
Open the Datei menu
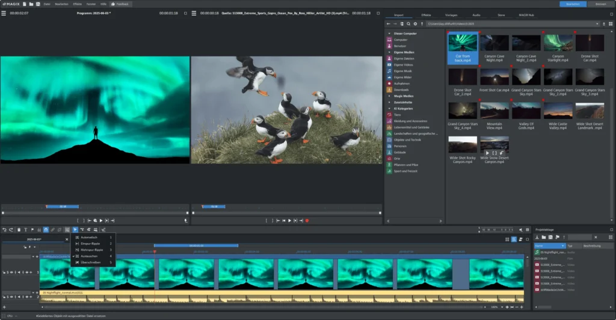point(46,4)
